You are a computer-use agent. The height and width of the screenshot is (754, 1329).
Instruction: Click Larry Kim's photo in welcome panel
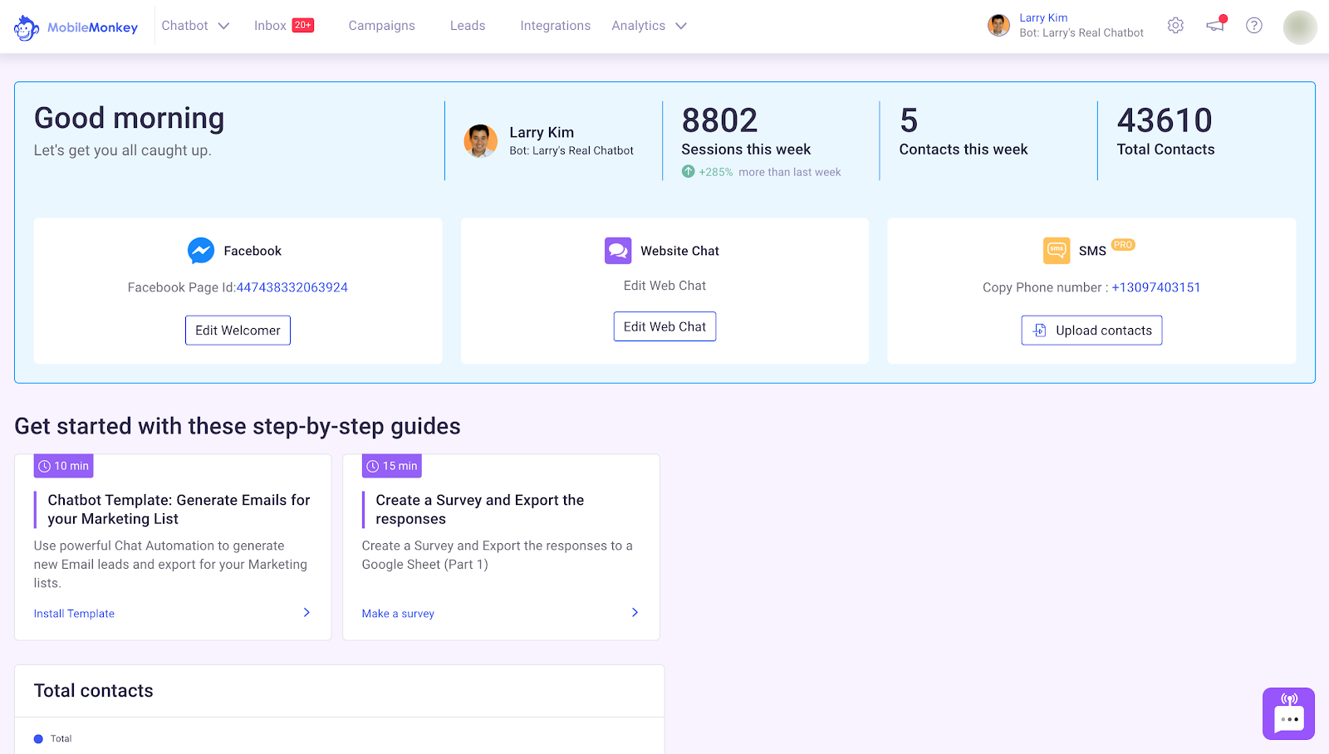click(480, 141)
